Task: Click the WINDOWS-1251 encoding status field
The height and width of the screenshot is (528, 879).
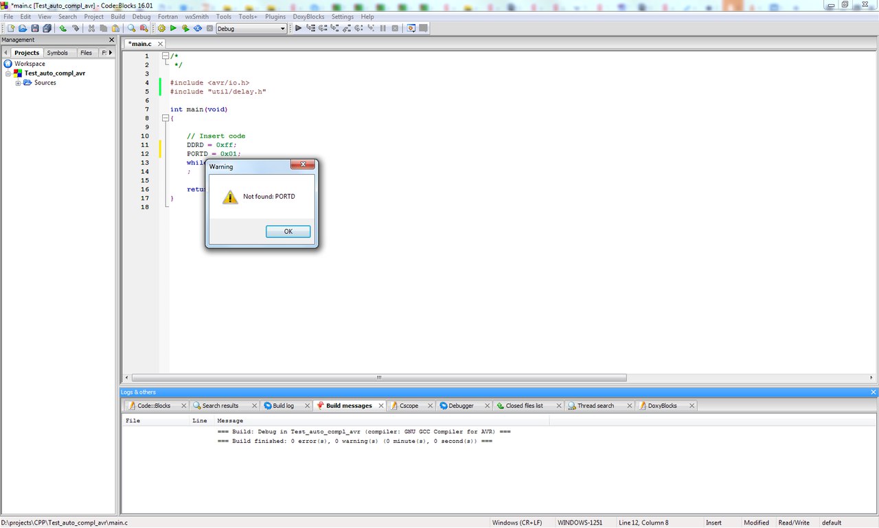Action: (x=580, y=523)
